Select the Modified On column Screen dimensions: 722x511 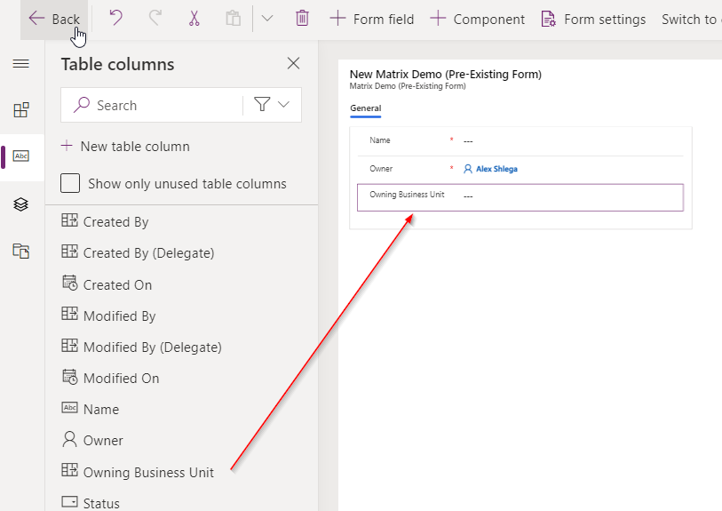pyautogui.click(x=110, y=378)
